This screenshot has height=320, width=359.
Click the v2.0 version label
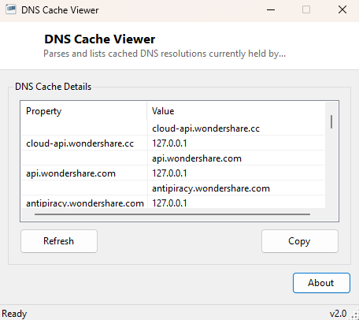(x=338, y=314)
